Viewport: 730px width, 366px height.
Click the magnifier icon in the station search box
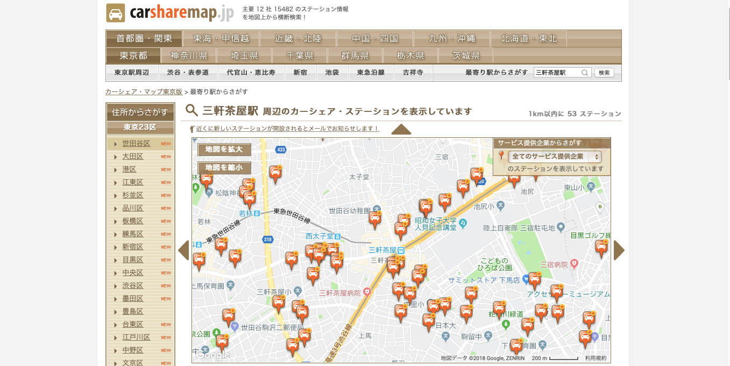(584, 73)
